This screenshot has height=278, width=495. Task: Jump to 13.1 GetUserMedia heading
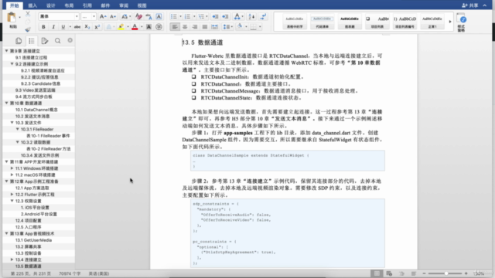tap(33, 240)
